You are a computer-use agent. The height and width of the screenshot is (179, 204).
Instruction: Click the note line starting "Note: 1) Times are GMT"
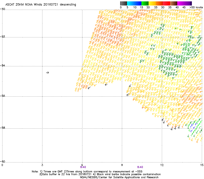point(87,172)
